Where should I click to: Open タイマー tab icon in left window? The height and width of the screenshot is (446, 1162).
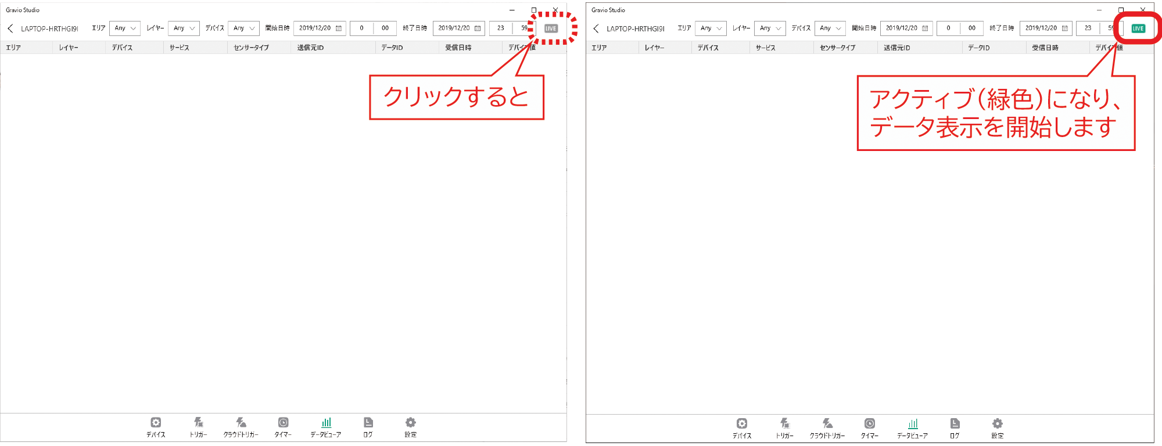(x=283, y=422)
